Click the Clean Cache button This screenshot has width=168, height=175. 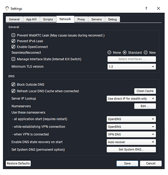click(x=145, y=91)
